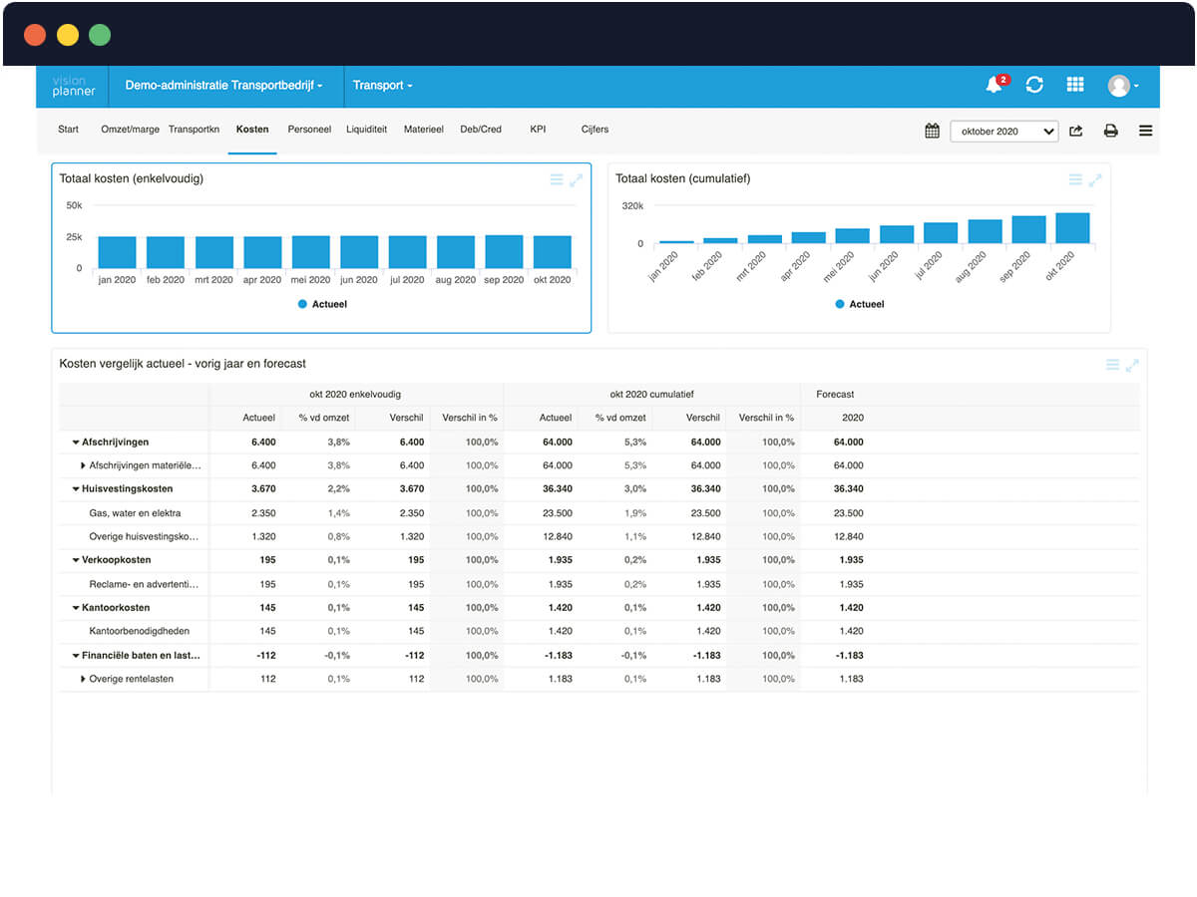1197x897 pixels.
Task: Click the 'Totaal kosten (cumulatief)' chart title
Action: pos(683,178)
